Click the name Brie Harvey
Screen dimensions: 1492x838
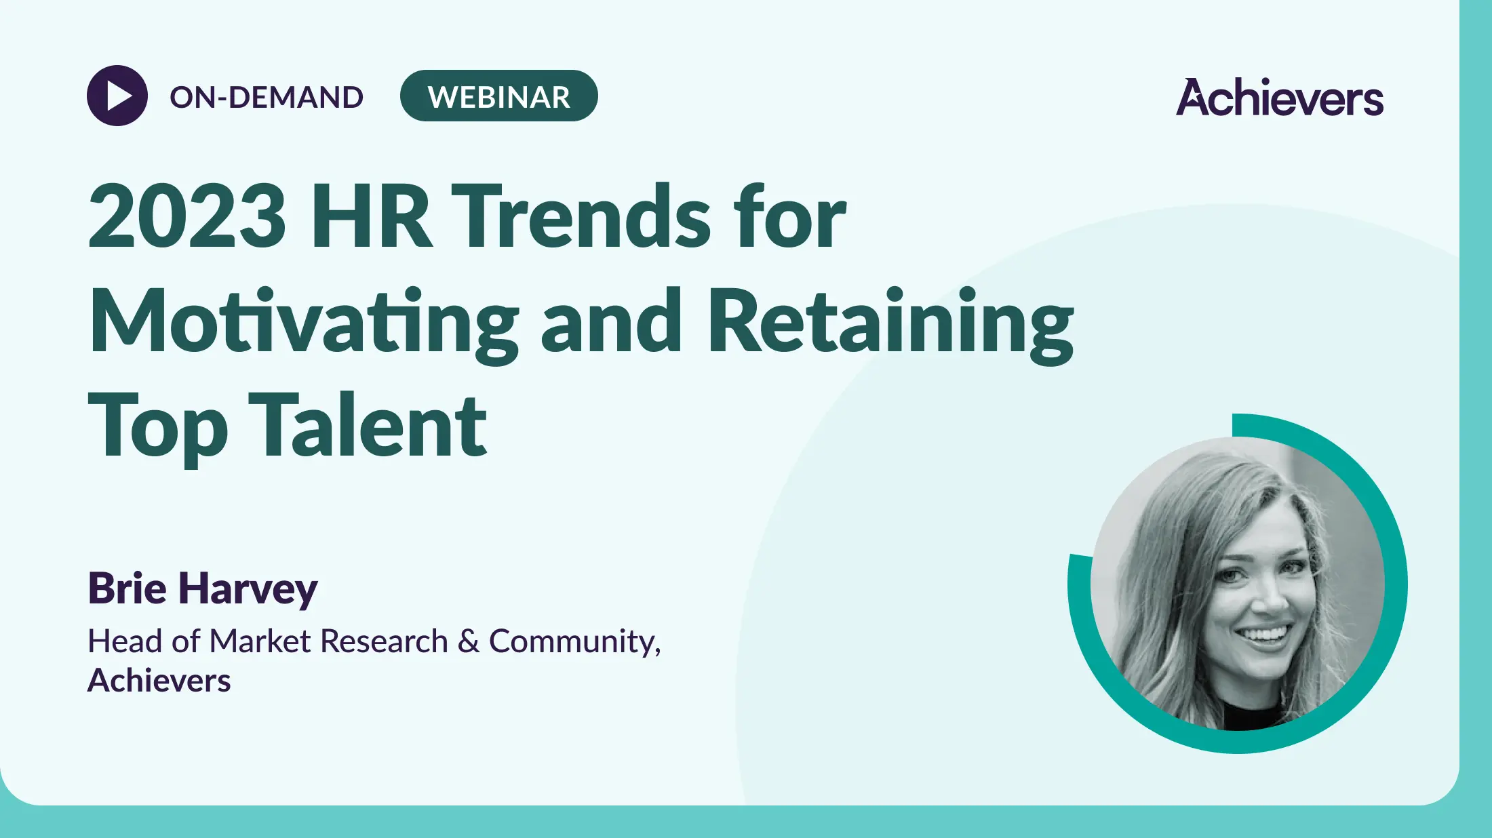[x=203, y=588]
